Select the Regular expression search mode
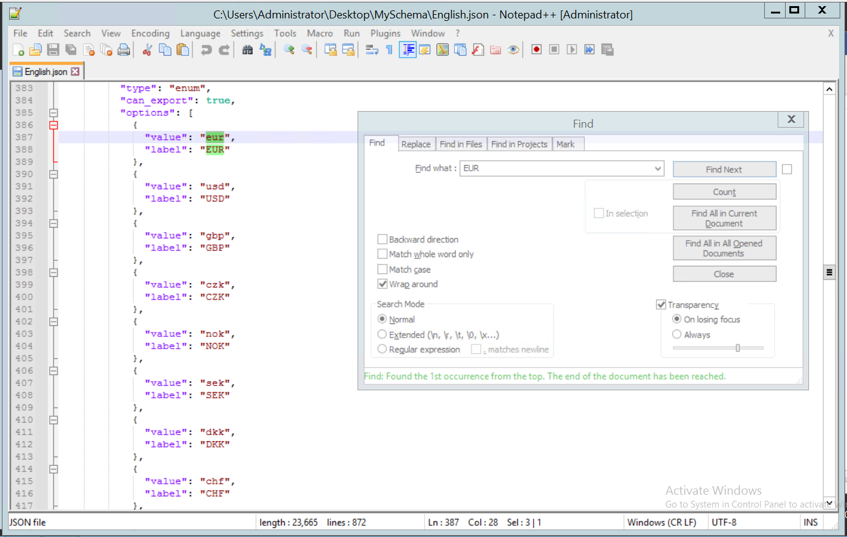847x537 pixels. click(x=382, y=349)
